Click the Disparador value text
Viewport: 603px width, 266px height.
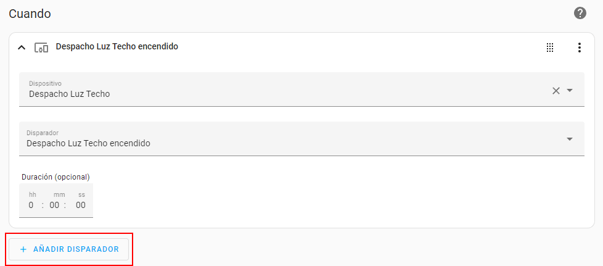88,143
